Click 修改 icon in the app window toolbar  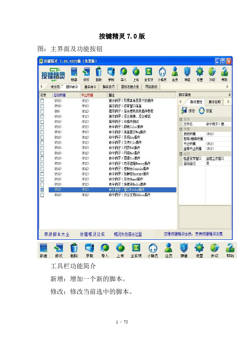point(86,74)
